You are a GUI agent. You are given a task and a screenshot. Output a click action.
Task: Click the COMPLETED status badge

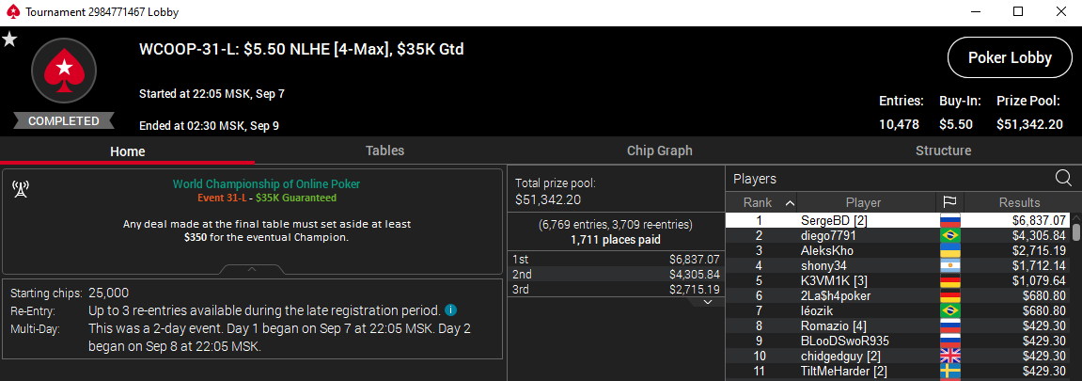coord(64,120)
